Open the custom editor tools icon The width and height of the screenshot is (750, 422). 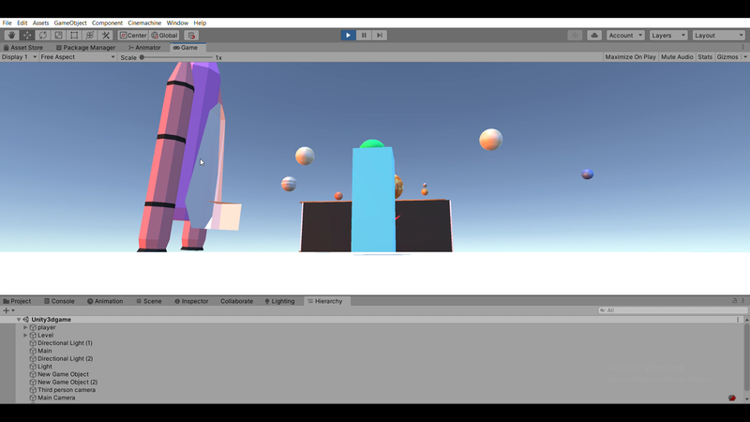[106, 36]
